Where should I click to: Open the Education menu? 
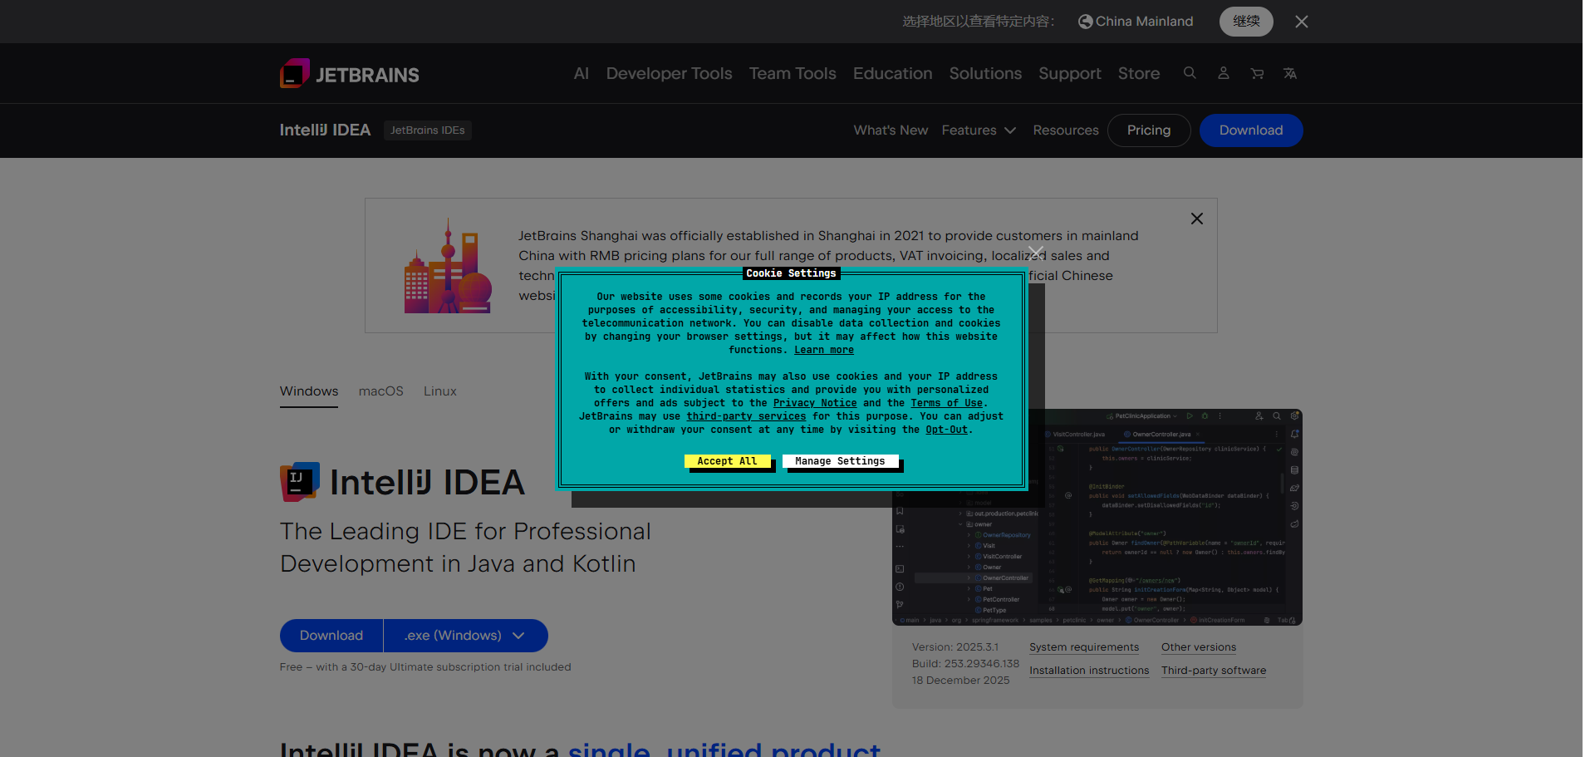893,73
